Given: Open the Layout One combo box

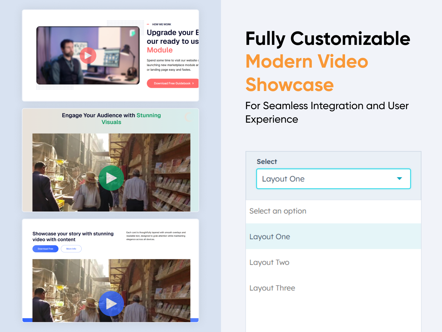Looking at the screenshot, I should 333,179.
